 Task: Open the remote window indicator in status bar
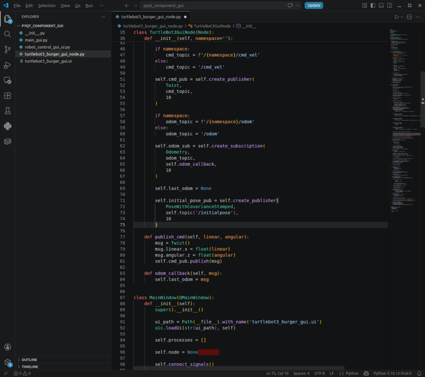pyautogui.click(x=6, y=374)
